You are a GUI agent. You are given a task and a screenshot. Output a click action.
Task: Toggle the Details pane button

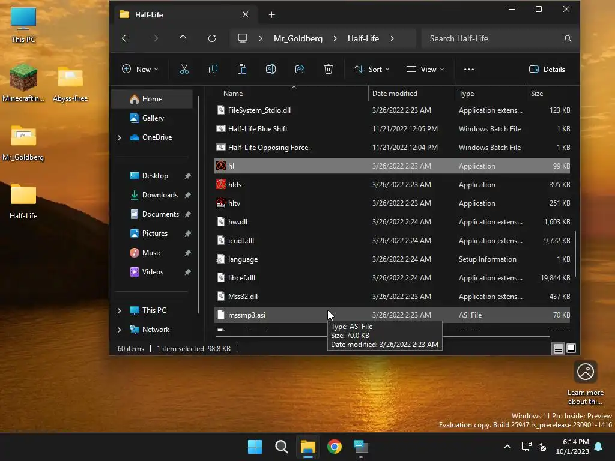point(547,70)
